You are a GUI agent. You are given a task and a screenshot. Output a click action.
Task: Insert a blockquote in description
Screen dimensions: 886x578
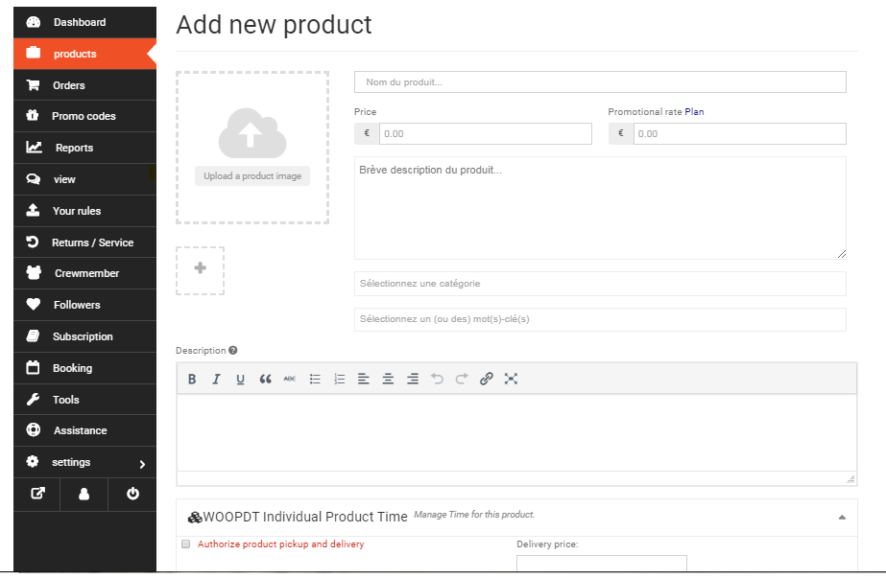coord(265,379)
